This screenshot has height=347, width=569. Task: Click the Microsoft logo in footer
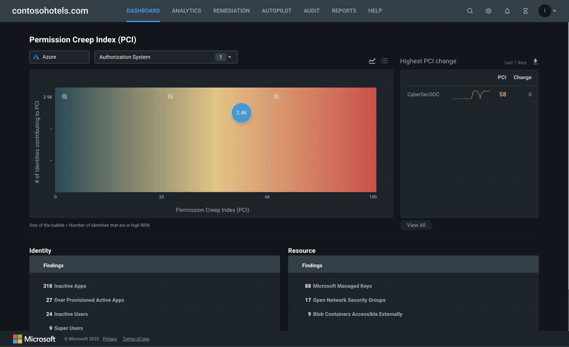pyautogui.click(x=34, y=339)
